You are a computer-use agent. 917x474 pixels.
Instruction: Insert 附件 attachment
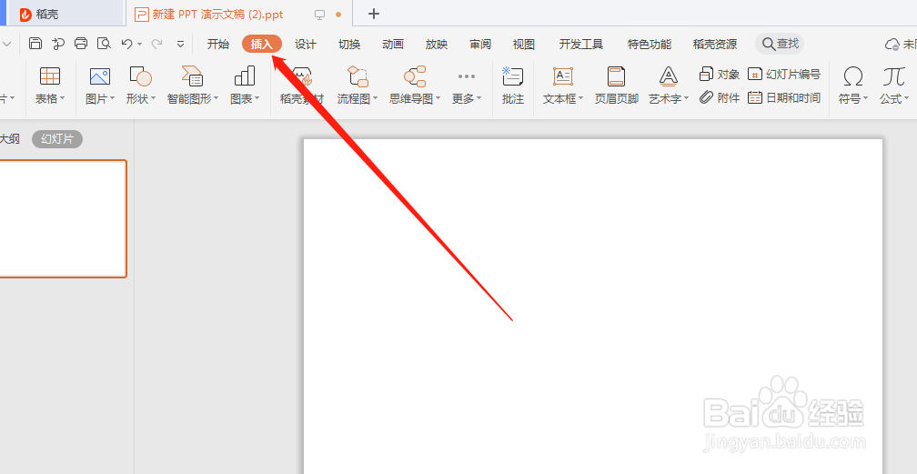[x=720, y=97]
